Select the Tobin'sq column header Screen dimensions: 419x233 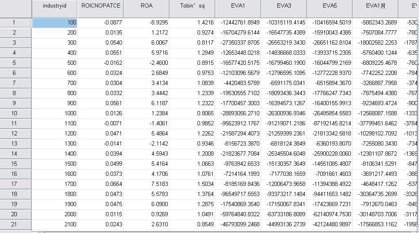[192, 6]
